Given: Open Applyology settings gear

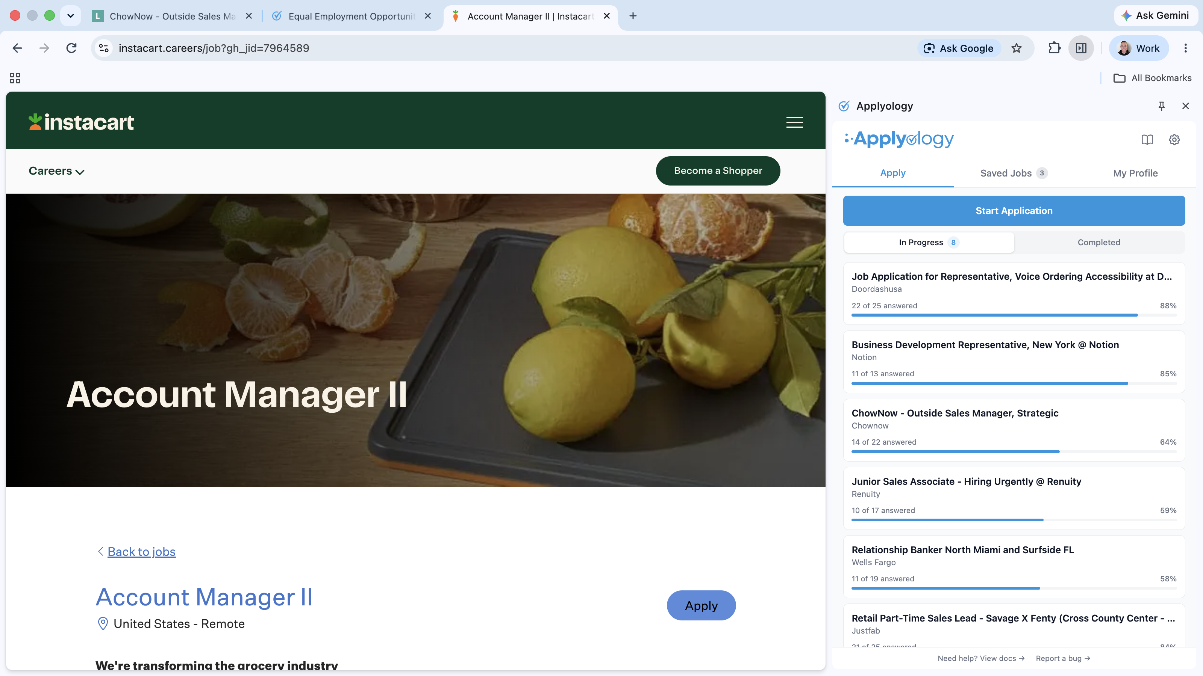Looking at the screenshot, I should coord(1174,139).
